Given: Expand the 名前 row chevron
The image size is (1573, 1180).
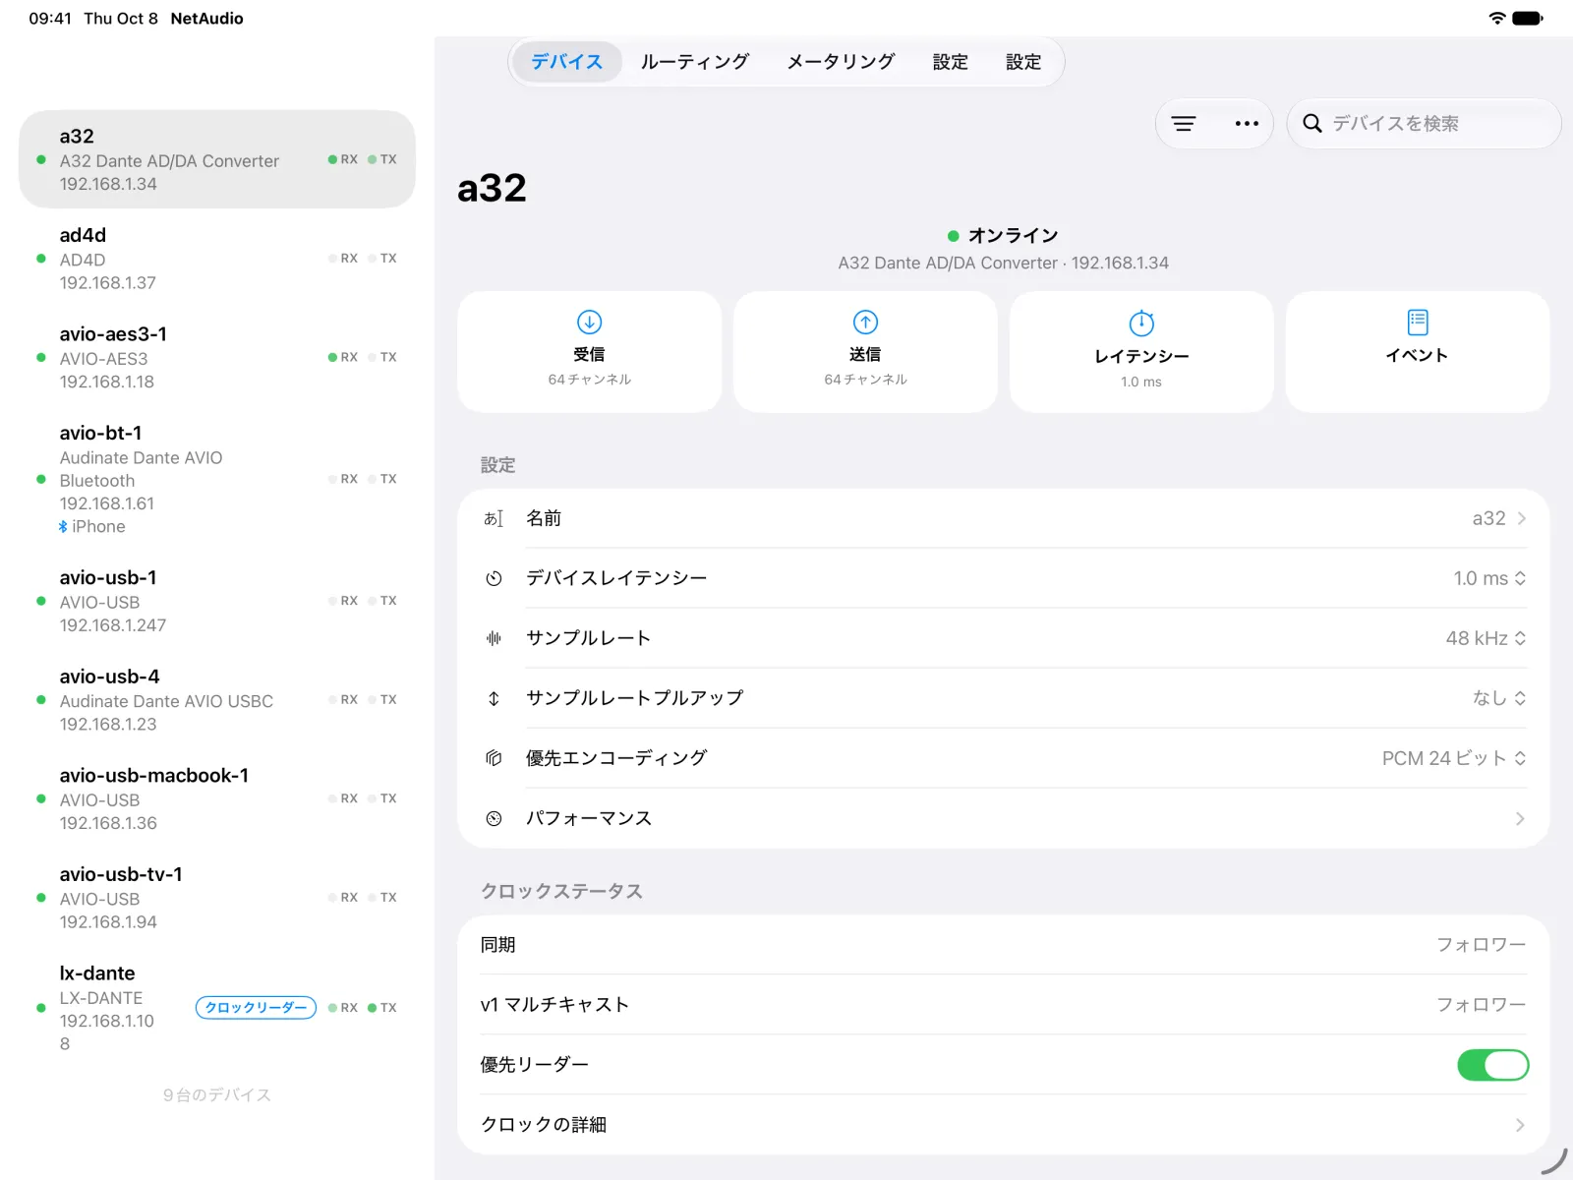Looking at the screenshot, I should point(1521,518).
